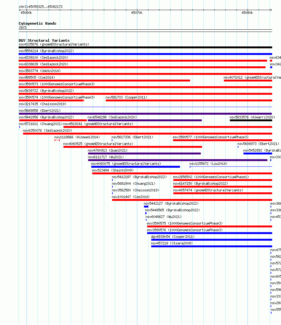
Task: Click the 45060k ruler position label
Action: click(x=26, y=13)
